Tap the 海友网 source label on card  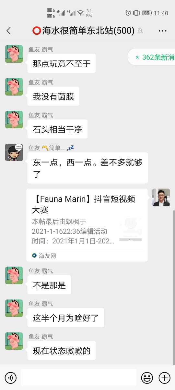click(44, 256)
